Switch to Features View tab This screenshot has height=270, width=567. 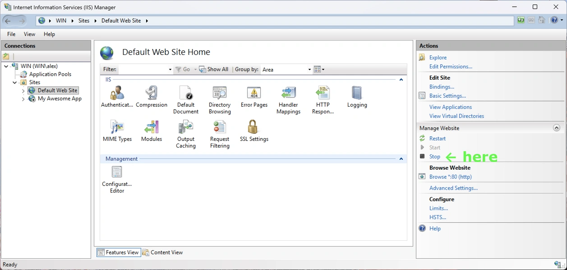pyautogui.click(x=119, y=252)
